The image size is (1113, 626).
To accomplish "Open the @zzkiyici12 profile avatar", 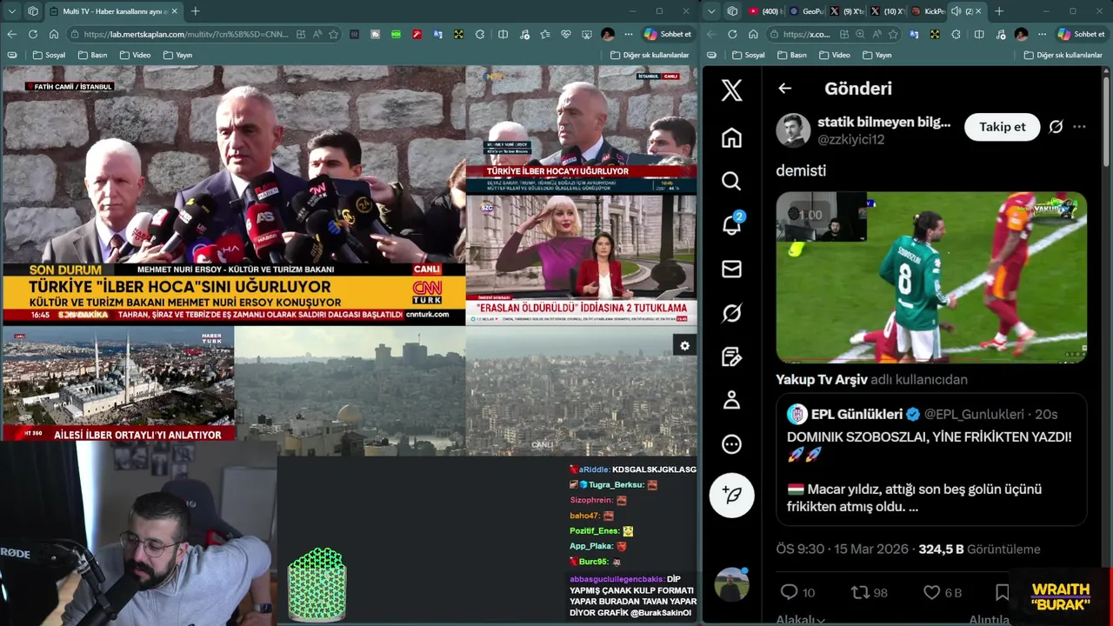I will pos(793,130).
